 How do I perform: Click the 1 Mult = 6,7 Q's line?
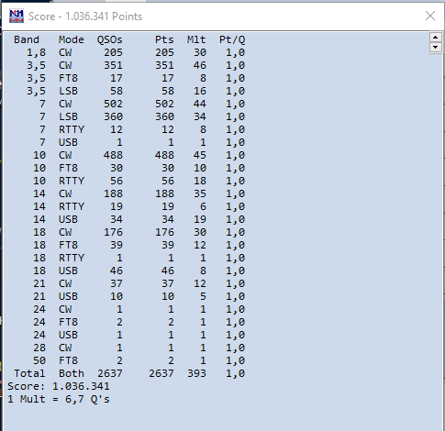coord(59,399)
